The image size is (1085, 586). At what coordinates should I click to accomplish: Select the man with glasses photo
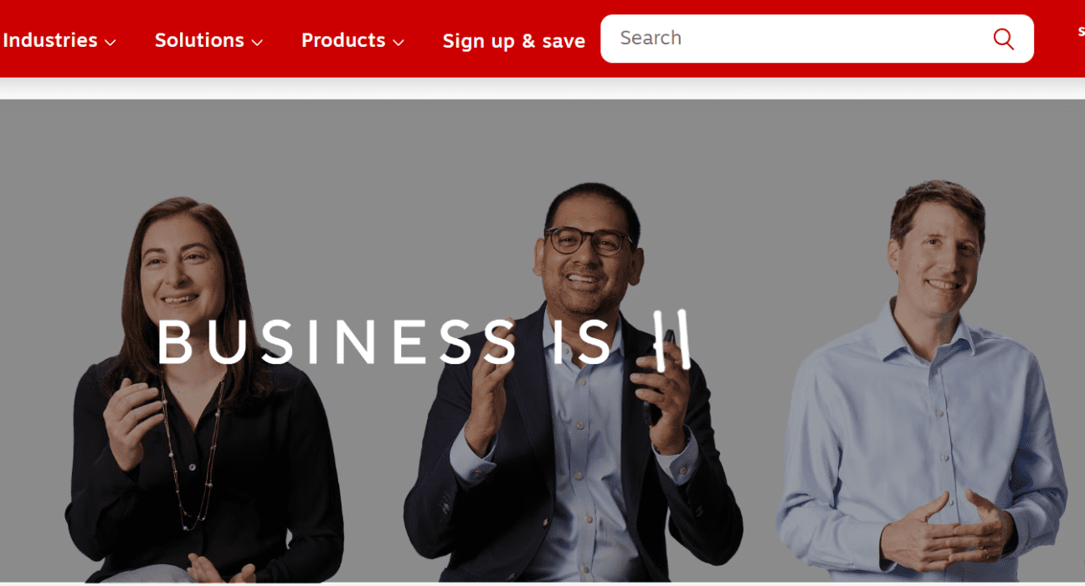(x=573, y=383)
